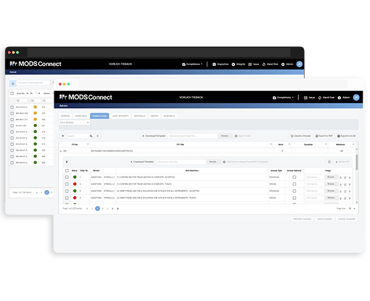Click Download Template in the ITR toolbar
The image size is (370, 301).
154,136
